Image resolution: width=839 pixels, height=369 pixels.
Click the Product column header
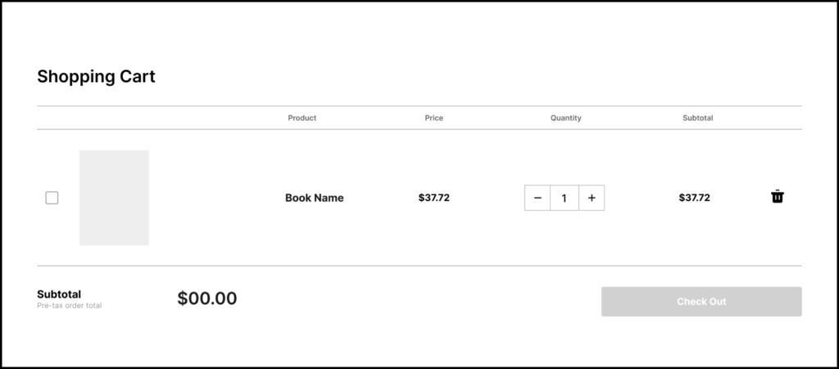[x=302, y=118]
